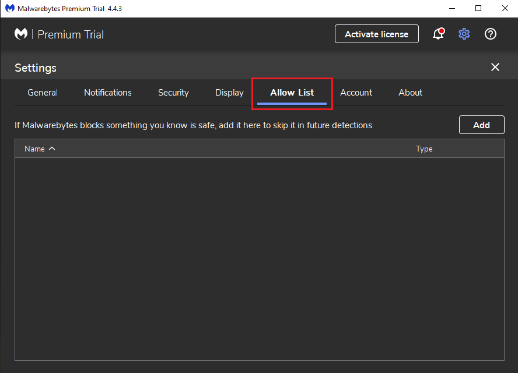The height and width of the screenshot is (373, 518).
Task: Close the Settings panel
Action: (x=495, y=67)
